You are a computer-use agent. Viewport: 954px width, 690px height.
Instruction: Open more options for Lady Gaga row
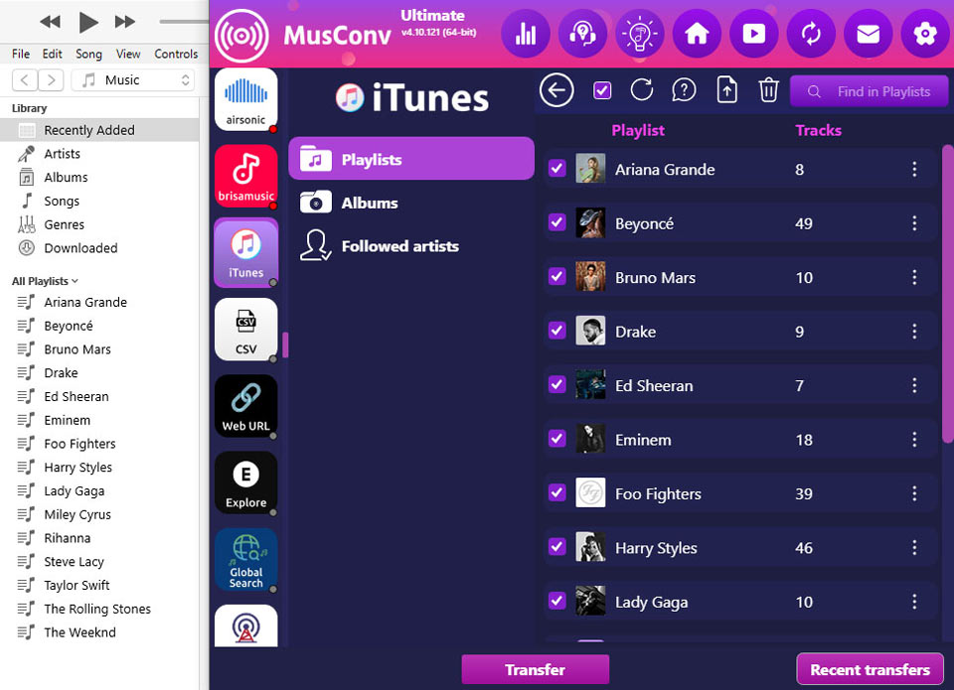[914, 602]
